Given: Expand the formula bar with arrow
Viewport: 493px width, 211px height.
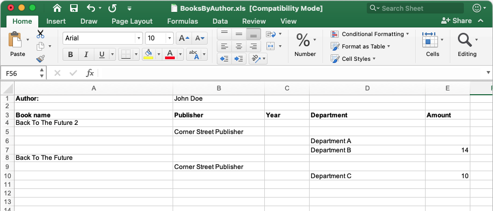Looking at the screenshot, I should coord(488,73).
